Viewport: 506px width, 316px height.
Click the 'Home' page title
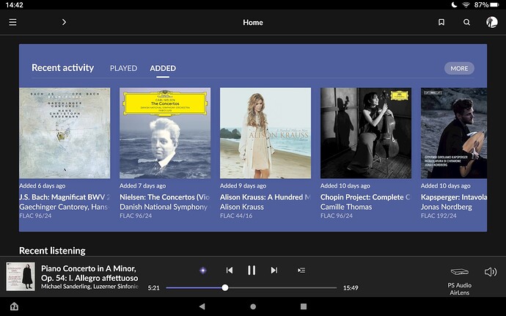pos(253,23)
